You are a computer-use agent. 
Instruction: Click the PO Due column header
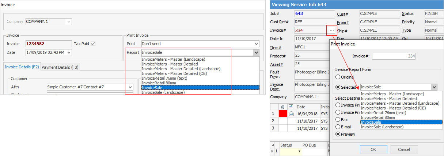point(315,145)
